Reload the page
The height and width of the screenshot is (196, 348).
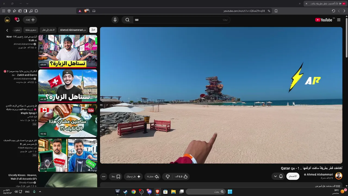[x=334, y=11]
